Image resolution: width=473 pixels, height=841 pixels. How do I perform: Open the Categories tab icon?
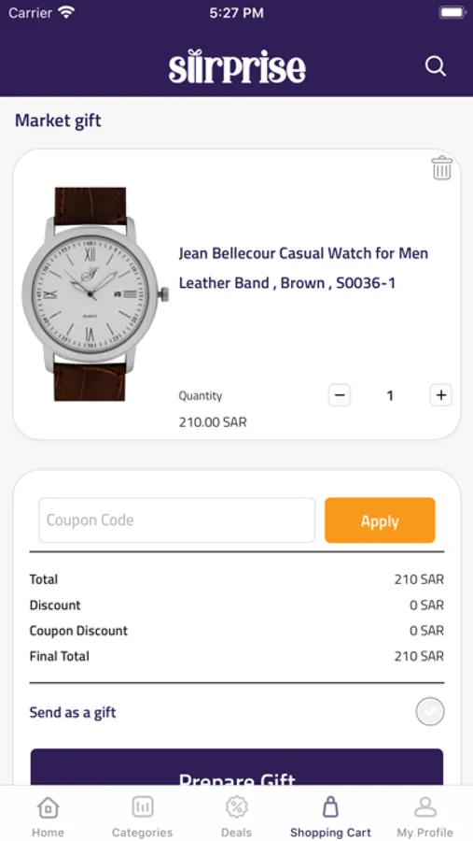[x=143, y=806]
